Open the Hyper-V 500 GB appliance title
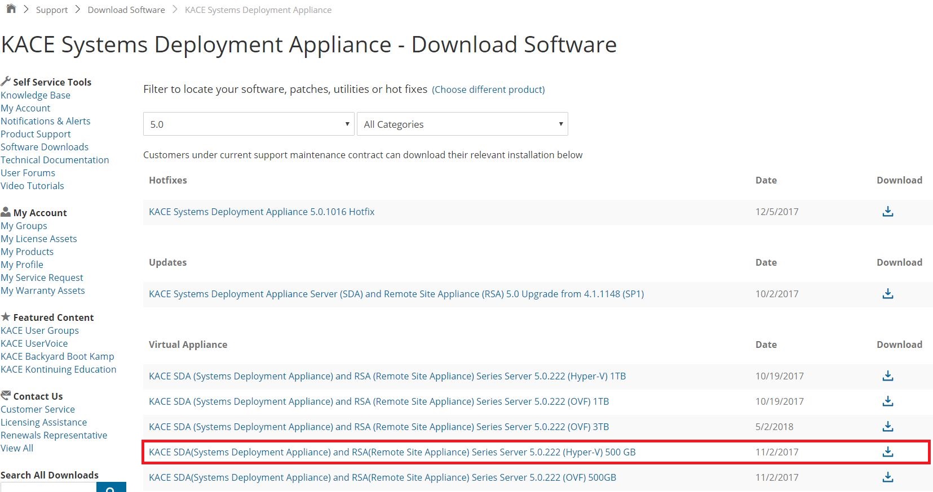Screen dimensions: 933x492 (x=392, y=452)
